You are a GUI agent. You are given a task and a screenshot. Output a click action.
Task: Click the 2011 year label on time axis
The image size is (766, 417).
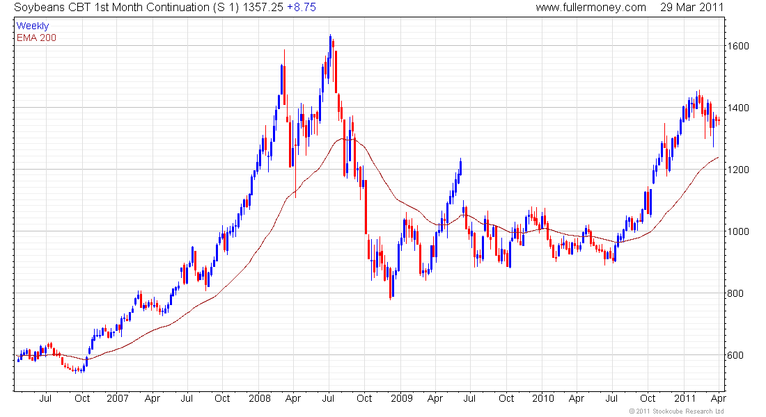[x=685, y=398]
